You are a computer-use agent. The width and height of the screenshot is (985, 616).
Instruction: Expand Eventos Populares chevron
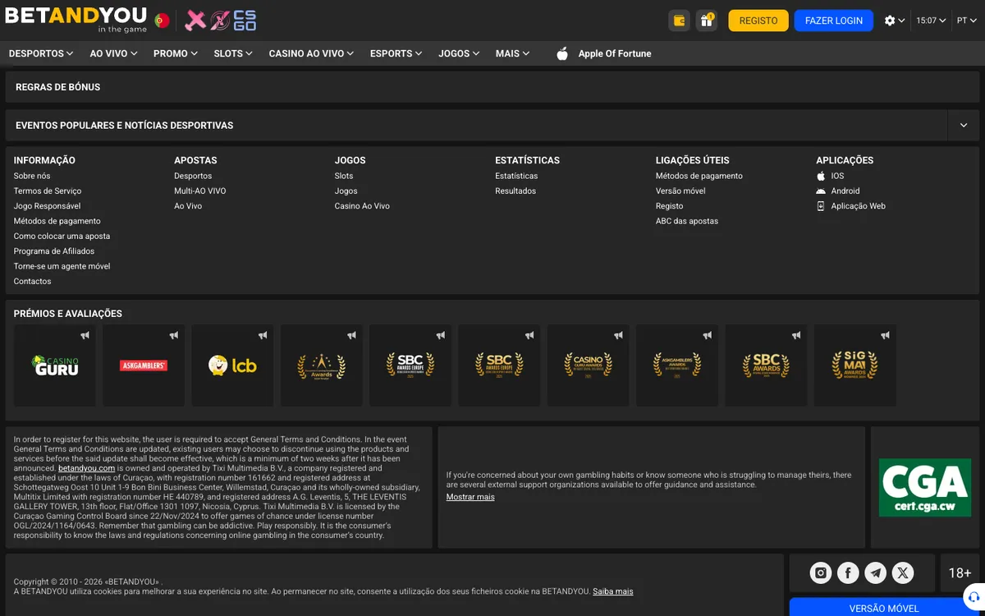coord(964,126)
